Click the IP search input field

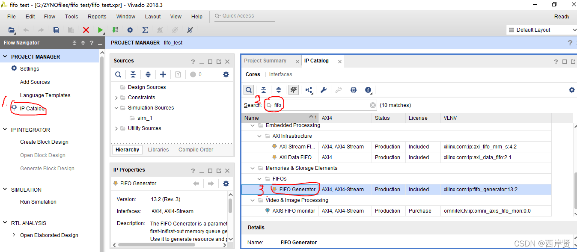321,105
